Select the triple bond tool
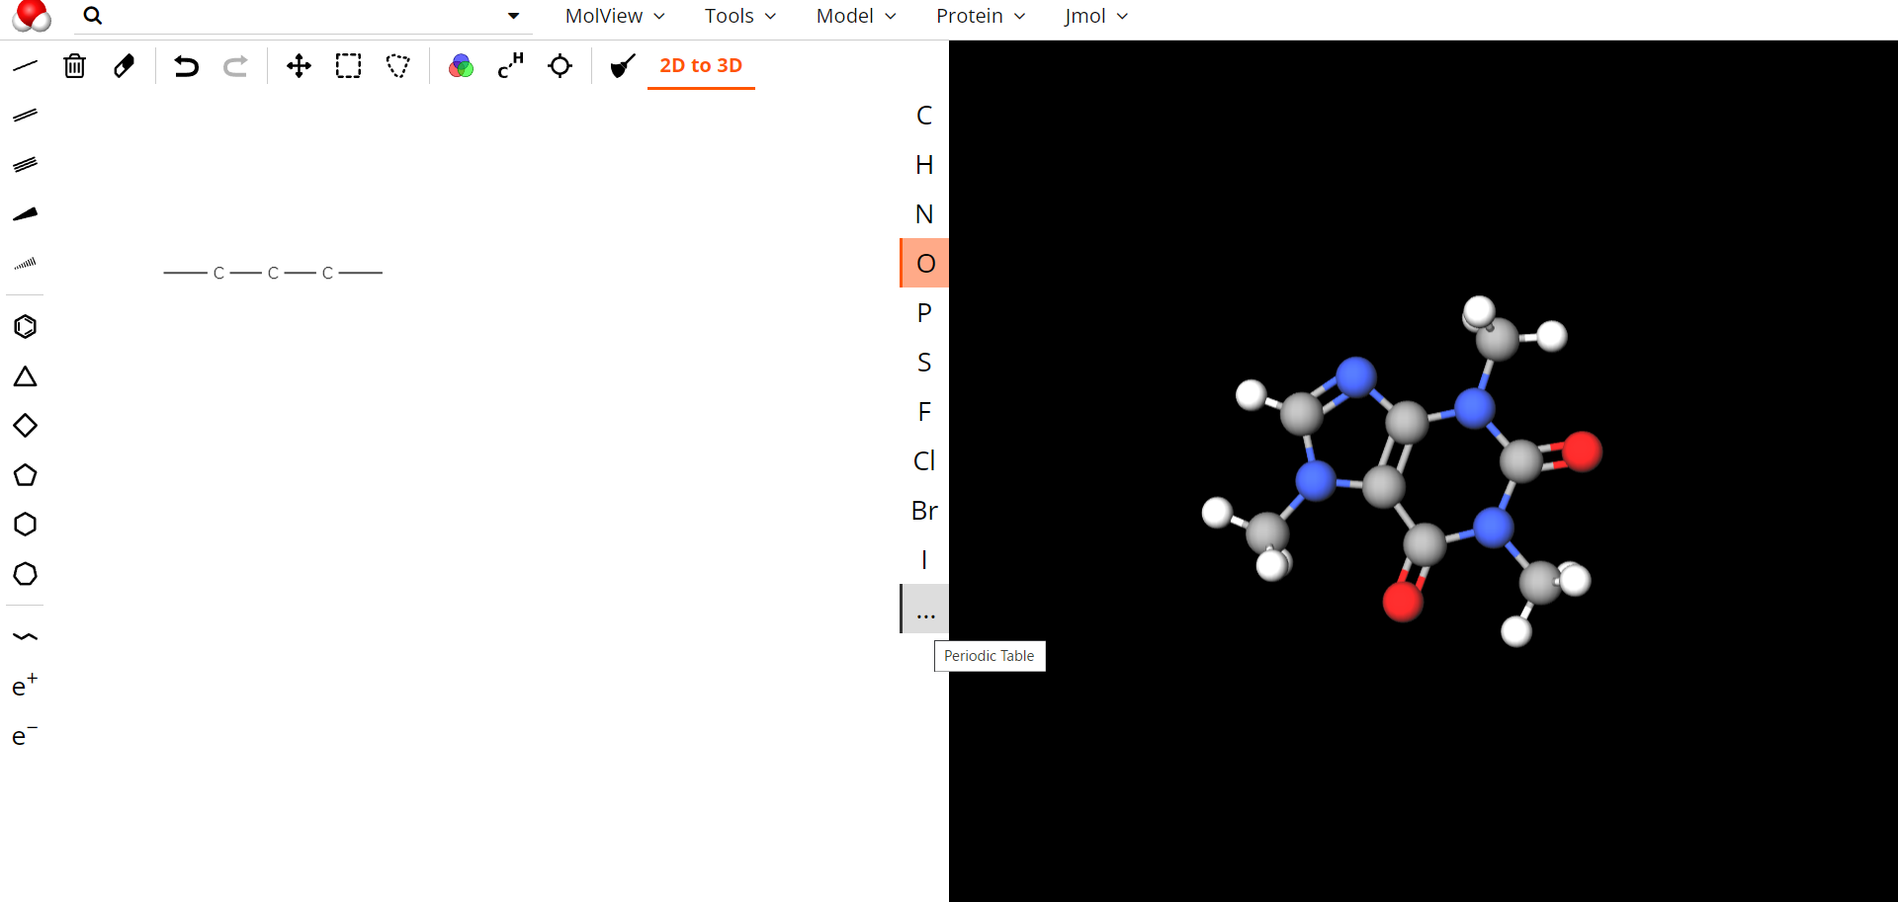 pyautogui.click(x=25, y=165)
